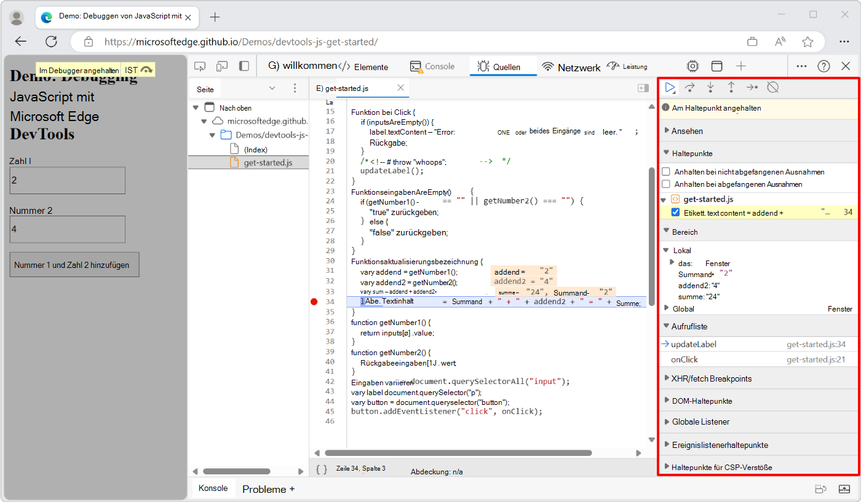Open DevTools settings gear

pyautogui.click(x=692, y=66)
